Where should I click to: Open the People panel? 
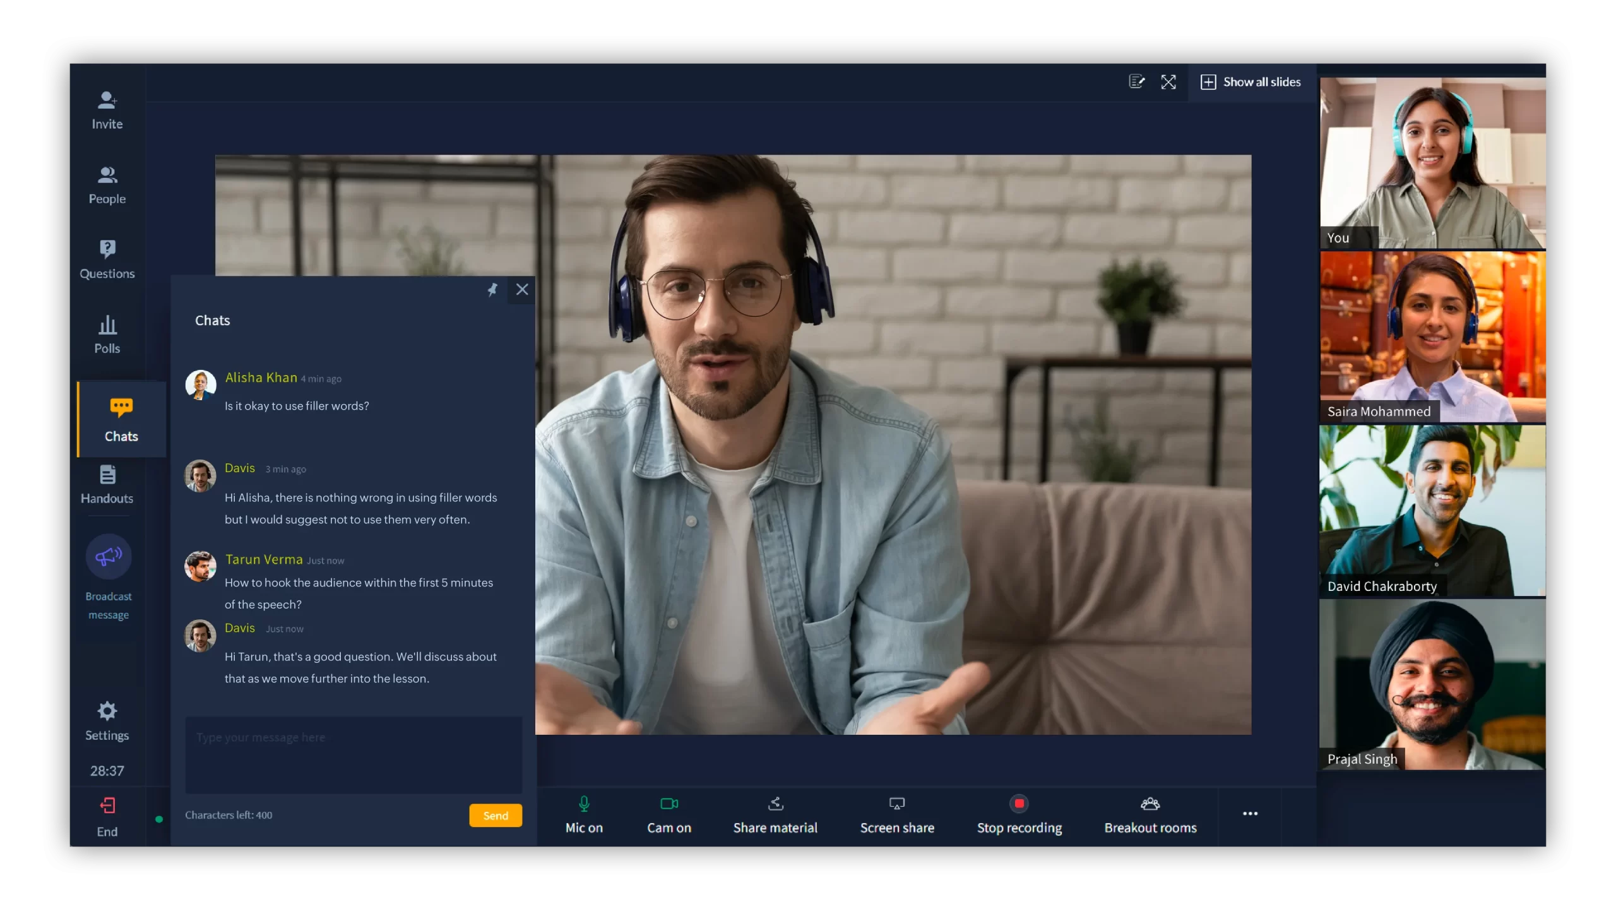[108, 183]
